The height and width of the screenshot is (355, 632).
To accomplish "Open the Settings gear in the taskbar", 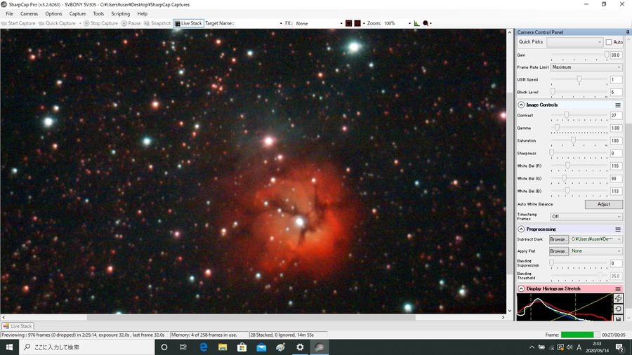I will tap(300, 347).
